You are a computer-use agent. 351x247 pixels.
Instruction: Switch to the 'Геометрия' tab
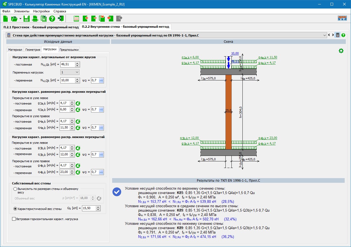click(33, 50)
